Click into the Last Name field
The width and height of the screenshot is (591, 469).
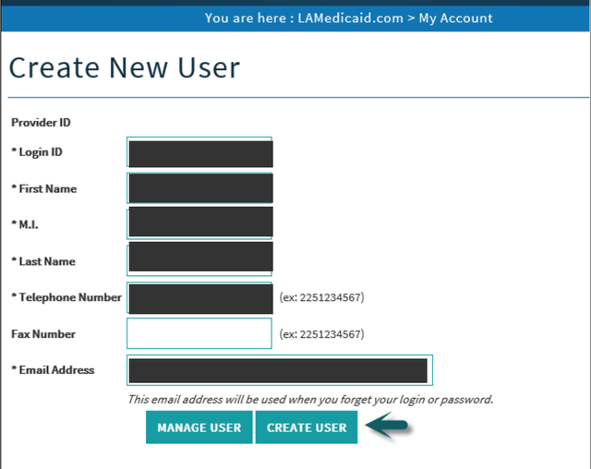[199, 260]
